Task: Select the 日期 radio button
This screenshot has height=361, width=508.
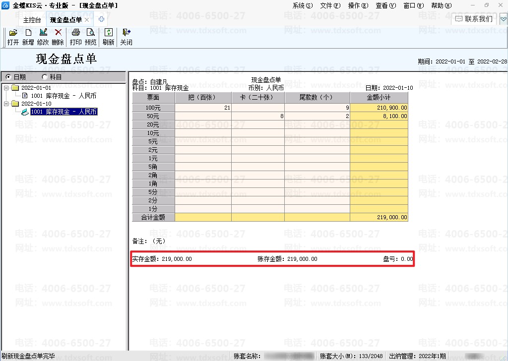Action: pyautogui.click(x=8, y=77)
